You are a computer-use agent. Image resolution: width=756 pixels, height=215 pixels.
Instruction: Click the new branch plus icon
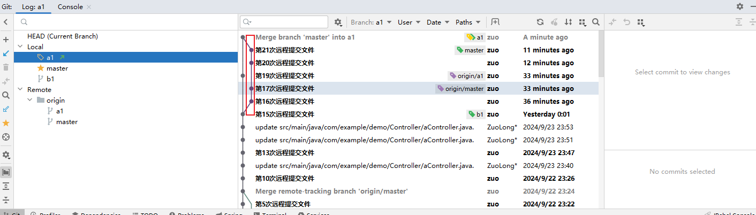(6, 40)
